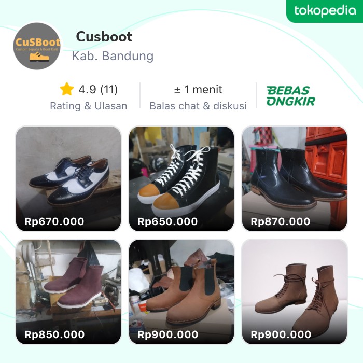Open the Rating & Ulasan section
Screen dimensions: 363x363
[x=88, y=106]
